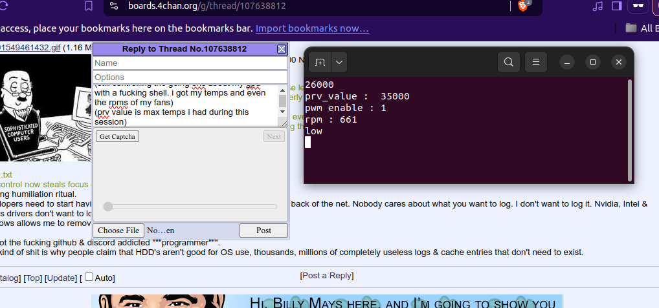
Task: Click the Import bookmarks now link
Action: coord(312,28)
